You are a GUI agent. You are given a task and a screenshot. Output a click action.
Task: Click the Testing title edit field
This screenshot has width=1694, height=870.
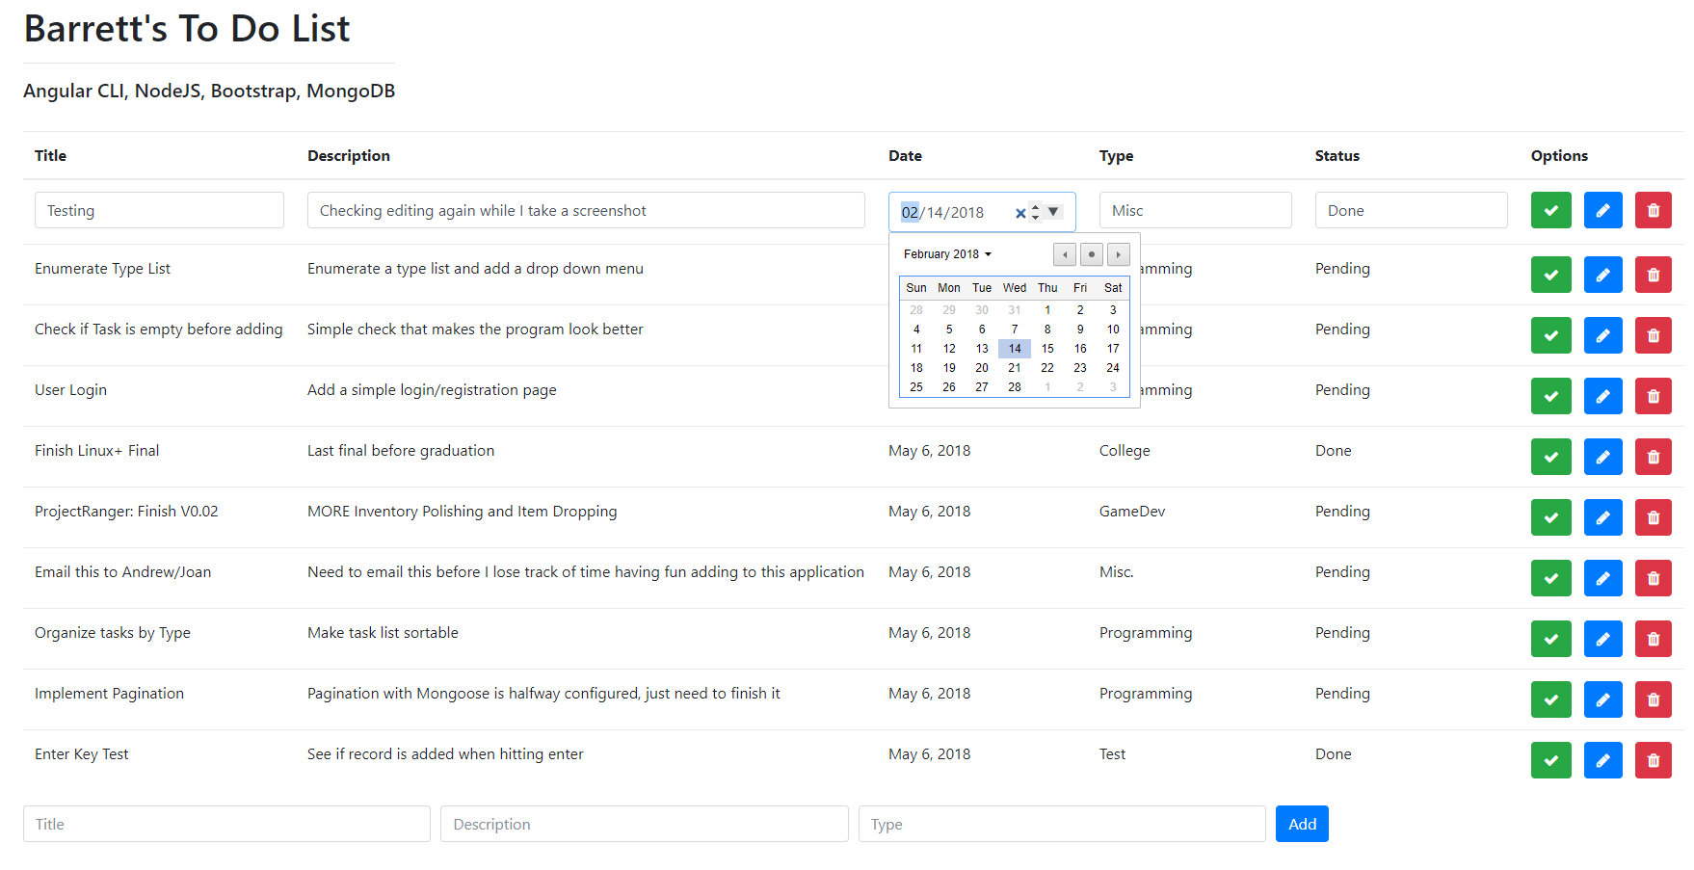(x=159, y=210)
